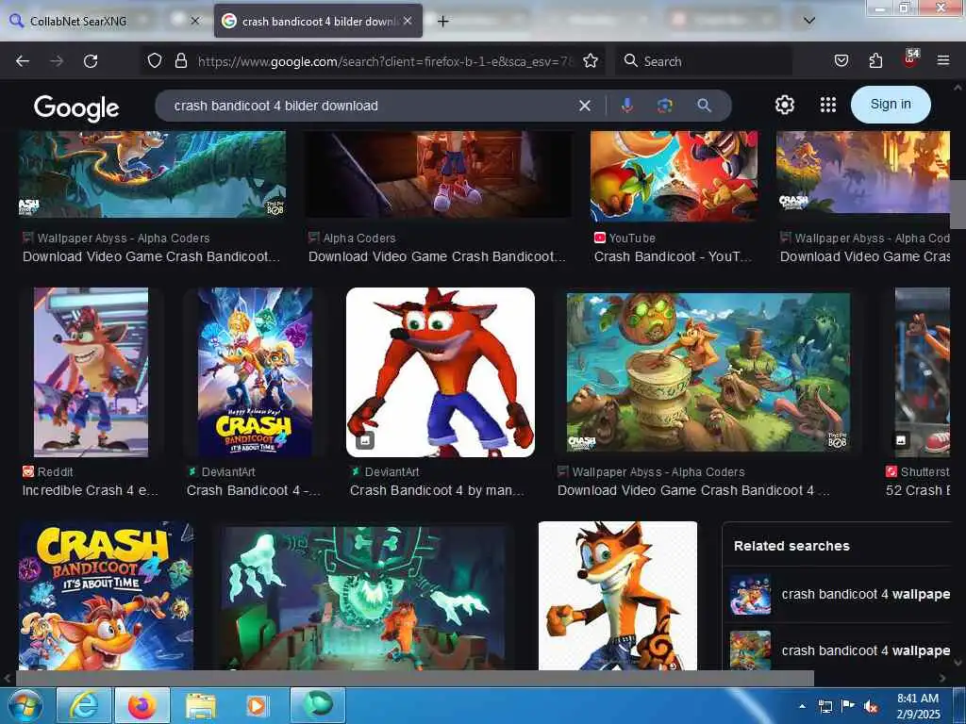Open Windows Explorer folder in taskbar
The image size is (966, 724).
(x=200, y=706)
